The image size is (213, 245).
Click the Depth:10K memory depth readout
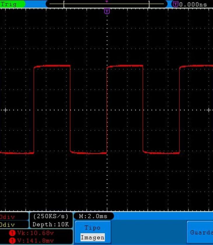[51, 224]
